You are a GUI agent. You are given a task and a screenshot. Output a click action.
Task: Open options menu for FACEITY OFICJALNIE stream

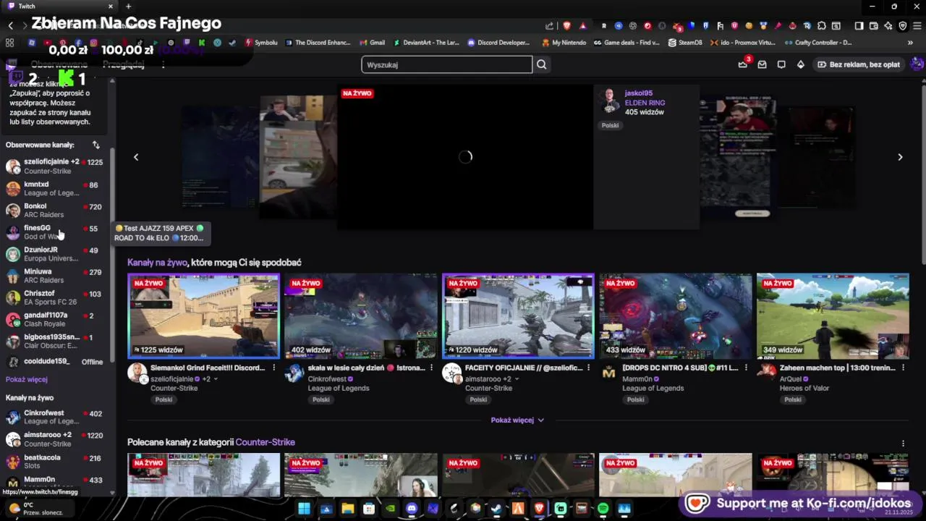[588, 368]
